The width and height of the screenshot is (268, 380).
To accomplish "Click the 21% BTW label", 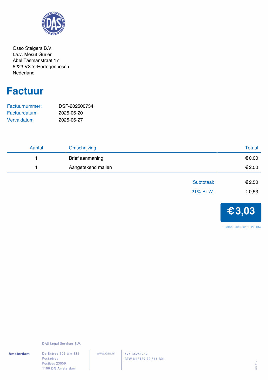I will [203, 192].
